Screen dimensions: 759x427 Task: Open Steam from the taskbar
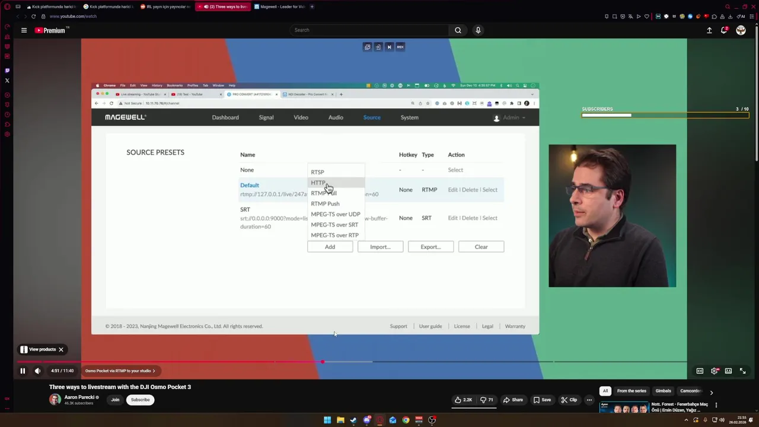click(353, 420)
